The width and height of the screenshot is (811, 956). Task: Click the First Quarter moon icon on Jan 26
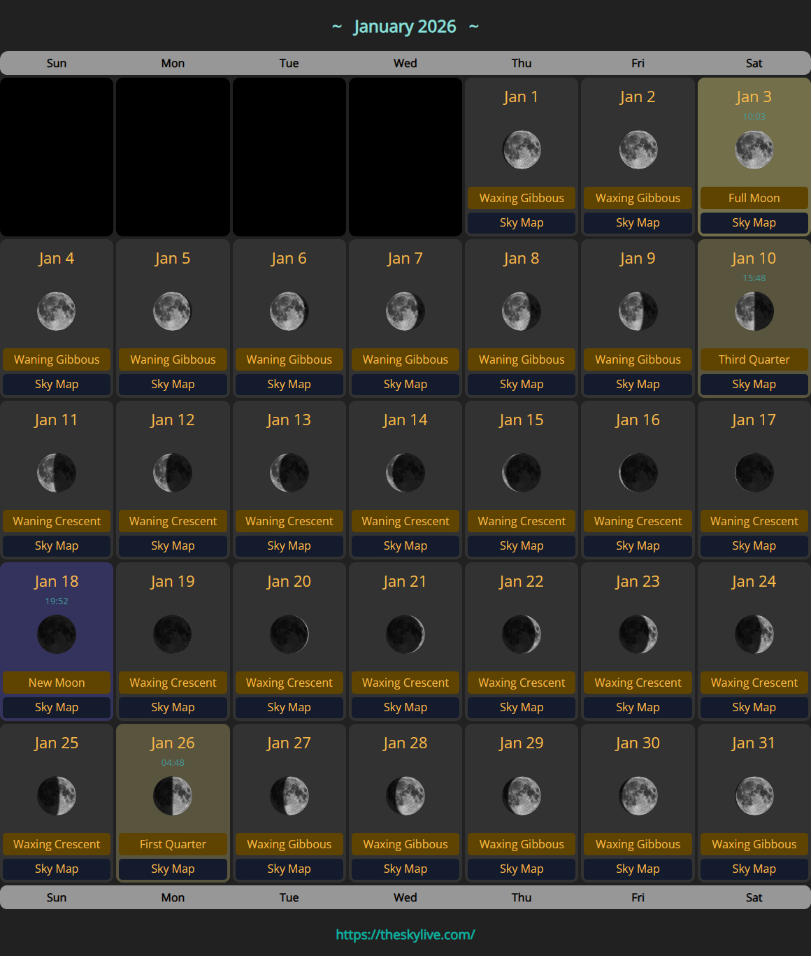[x=173, y=796]
